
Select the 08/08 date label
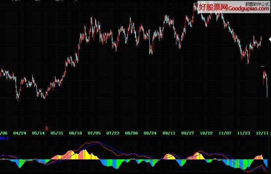pos(131,133)
